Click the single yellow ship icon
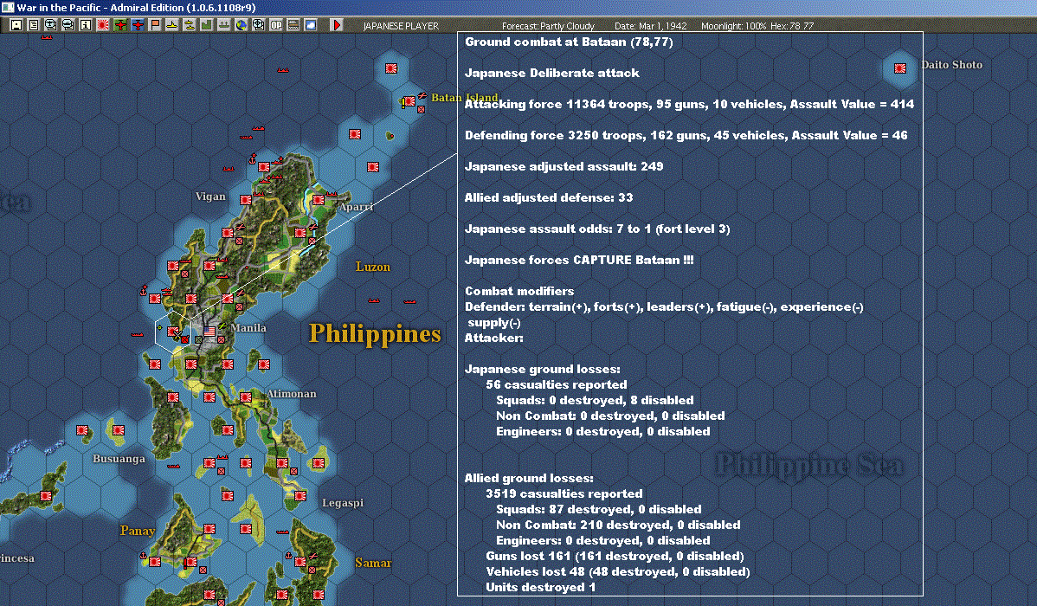 pyautogui.click(x=172, y=25)
